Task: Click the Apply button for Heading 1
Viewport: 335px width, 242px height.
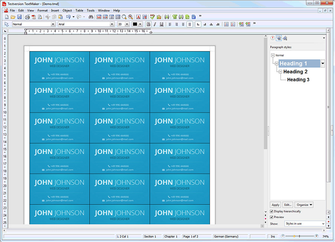Action: (x=275, y=204)
